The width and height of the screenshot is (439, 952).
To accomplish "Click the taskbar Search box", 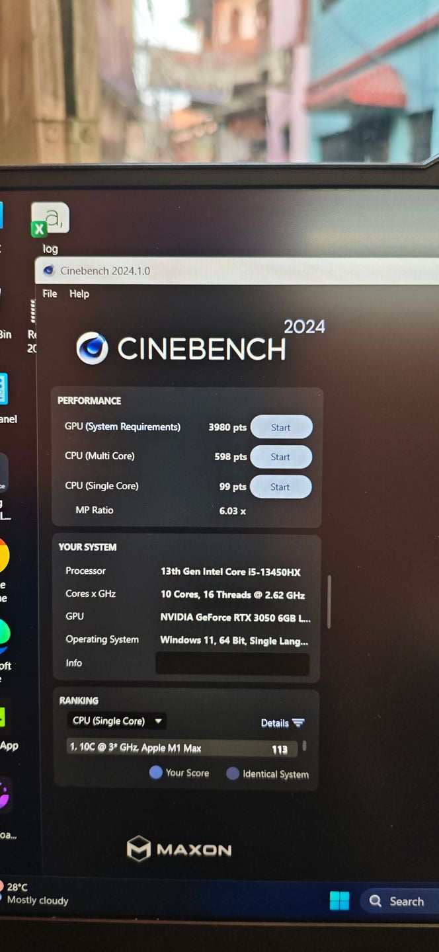I will coord(400,901).
